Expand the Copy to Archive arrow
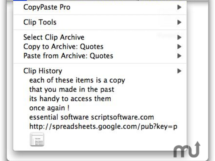 coord(179,47)
